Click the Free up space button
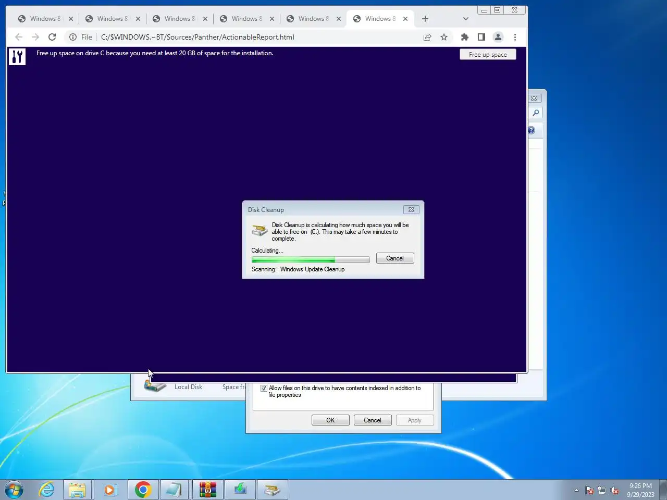This screenshot has width=667, height=500. coord(488,55)
